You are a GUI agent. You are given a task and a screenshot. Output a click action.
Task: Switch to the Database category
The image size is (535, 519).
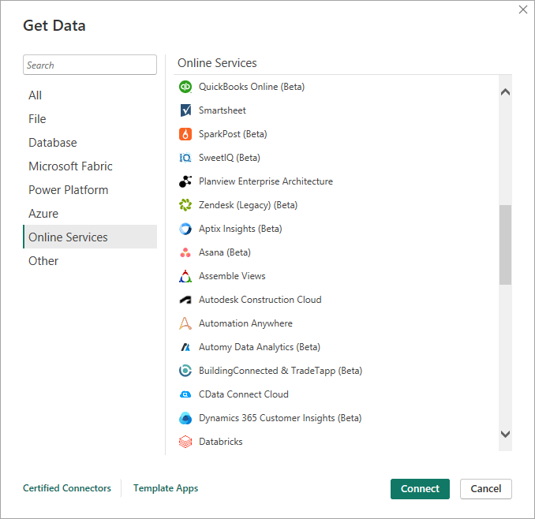point(90,143)
